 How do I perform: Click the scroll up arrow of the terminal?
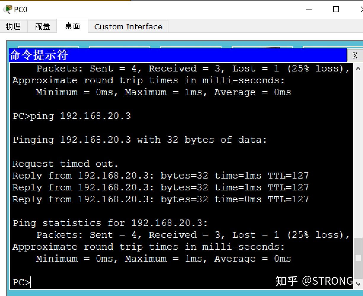358,69
